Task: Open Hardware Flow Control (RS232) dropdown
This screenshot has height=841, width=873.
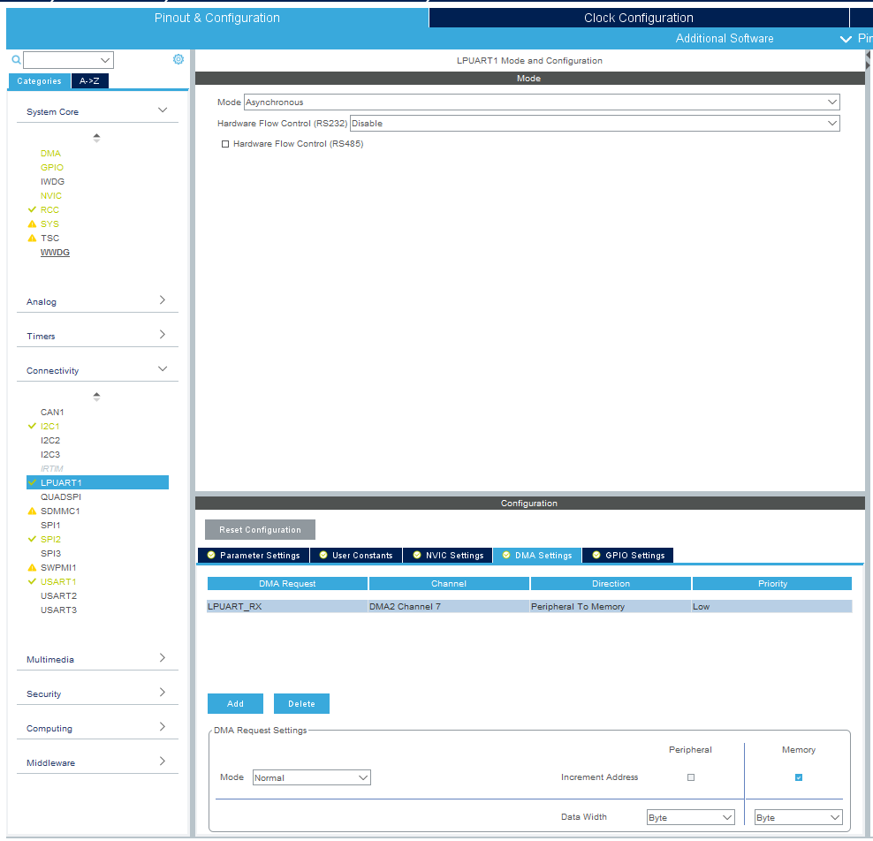Action: 594,123
